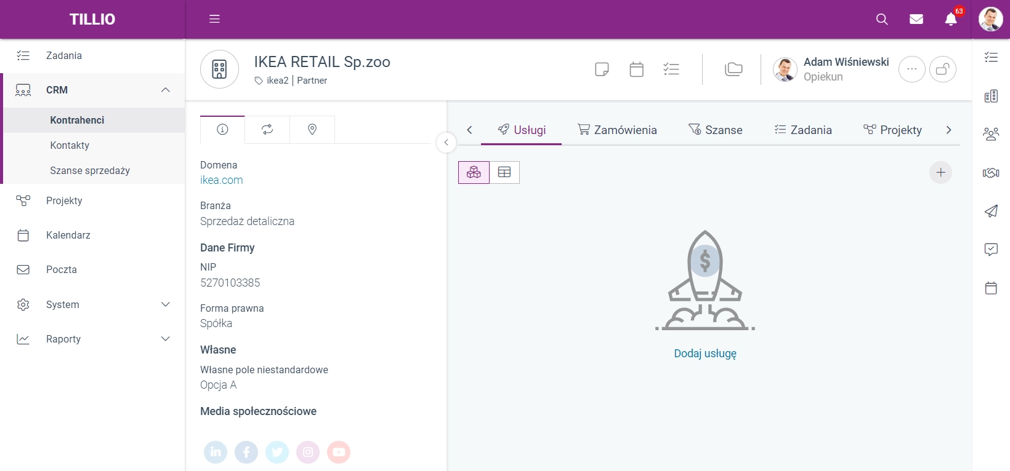The image size is (1010, 471).
Task: Open the Instagram social icon
Action: click(x=308, y=452)
